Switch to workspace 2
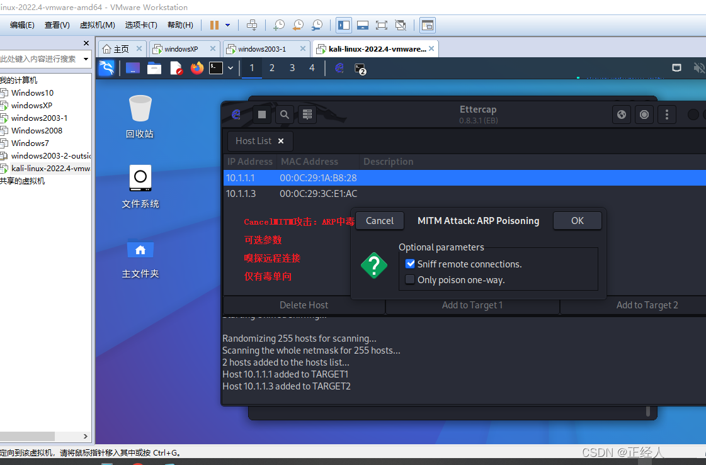Screen dimensions: 706x465 coord(272,68)
